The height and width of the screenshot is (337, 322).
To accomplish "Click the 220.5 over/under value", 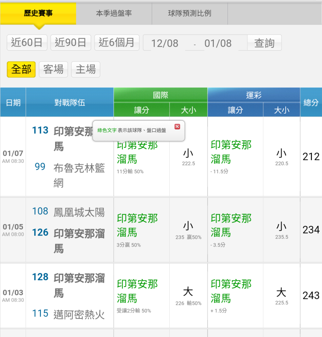I will [282, 163].
